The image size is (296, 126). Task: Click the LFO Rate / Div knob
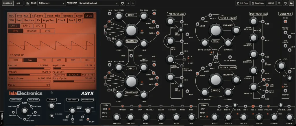click(117, 117)
